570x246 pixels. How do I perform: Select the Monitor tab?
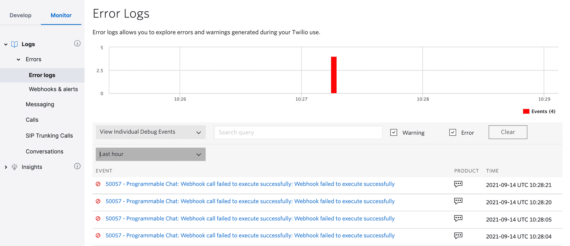click(x=61, y=15)
